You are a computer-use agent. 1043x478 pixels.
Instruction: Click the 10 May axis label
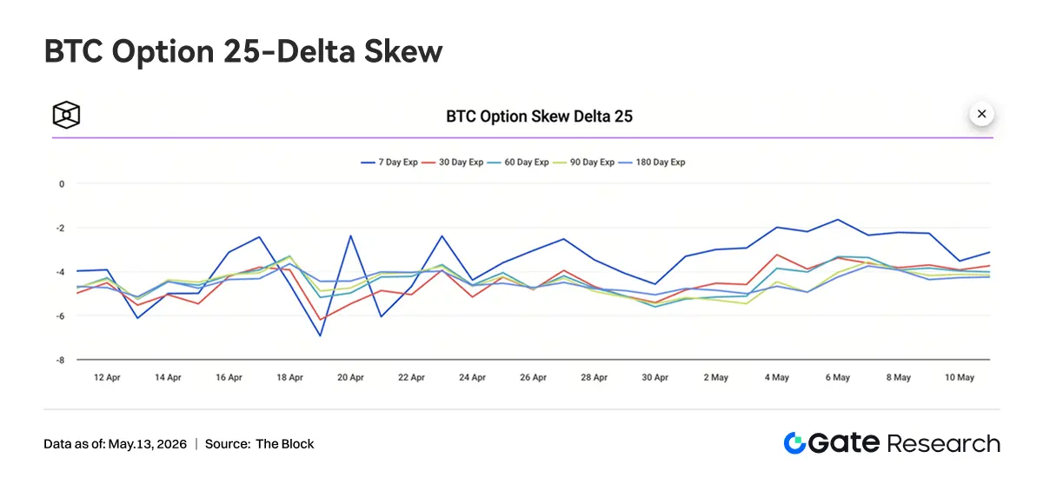point(959,378)
